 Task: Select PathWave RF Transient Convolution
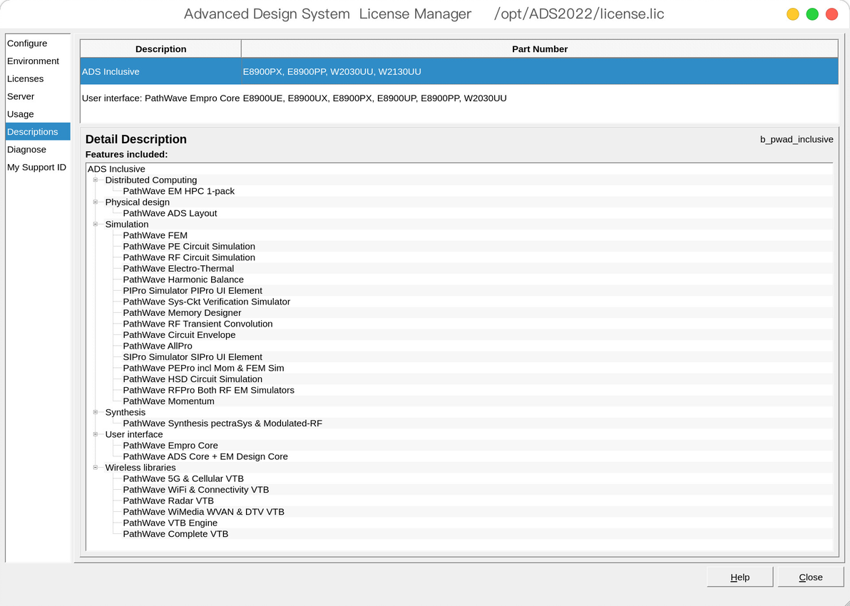pos(198,324)
